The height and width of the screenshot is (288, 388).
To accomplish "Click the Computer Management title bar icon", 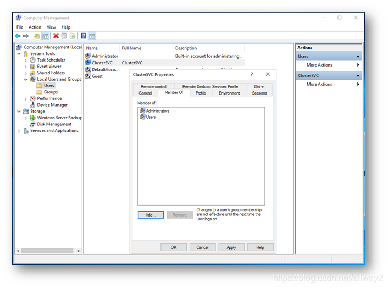I will click(x=19, y=18).
